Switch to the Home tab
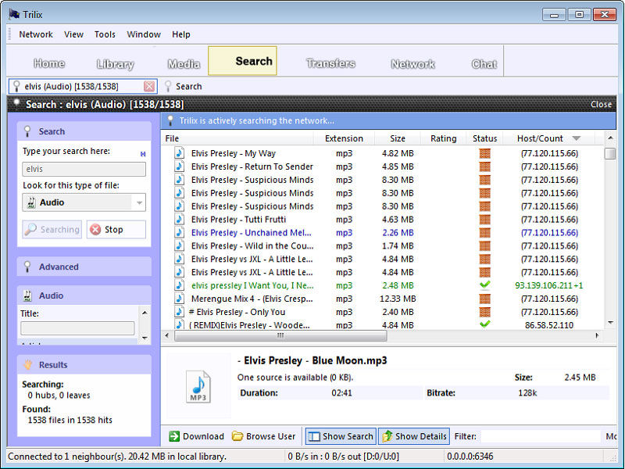The height and width of the screenshot is (469, 625). coord(49,63)
